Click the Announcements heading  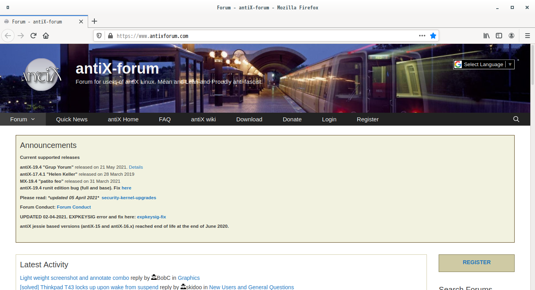coord(48,146)
